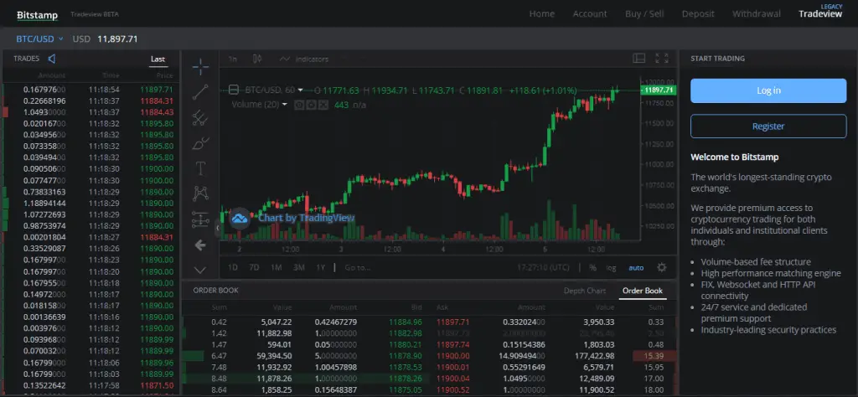Open the Deposit page
Viewport: 858px width, 397px height.
(698, 13)
